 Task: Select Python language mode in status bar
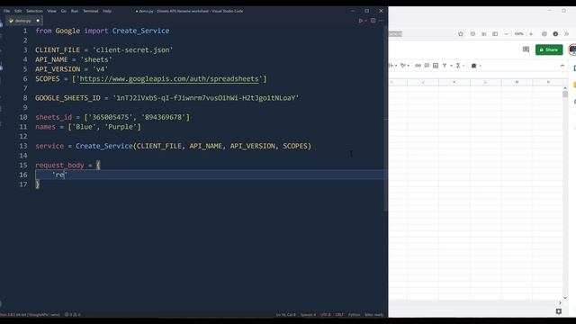(354, 315)
